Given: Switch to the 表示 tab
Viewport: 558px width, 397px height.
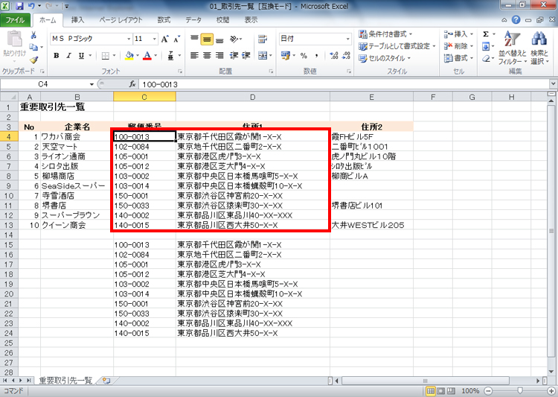Looking at the screenshot, I should tap(251, 20).
